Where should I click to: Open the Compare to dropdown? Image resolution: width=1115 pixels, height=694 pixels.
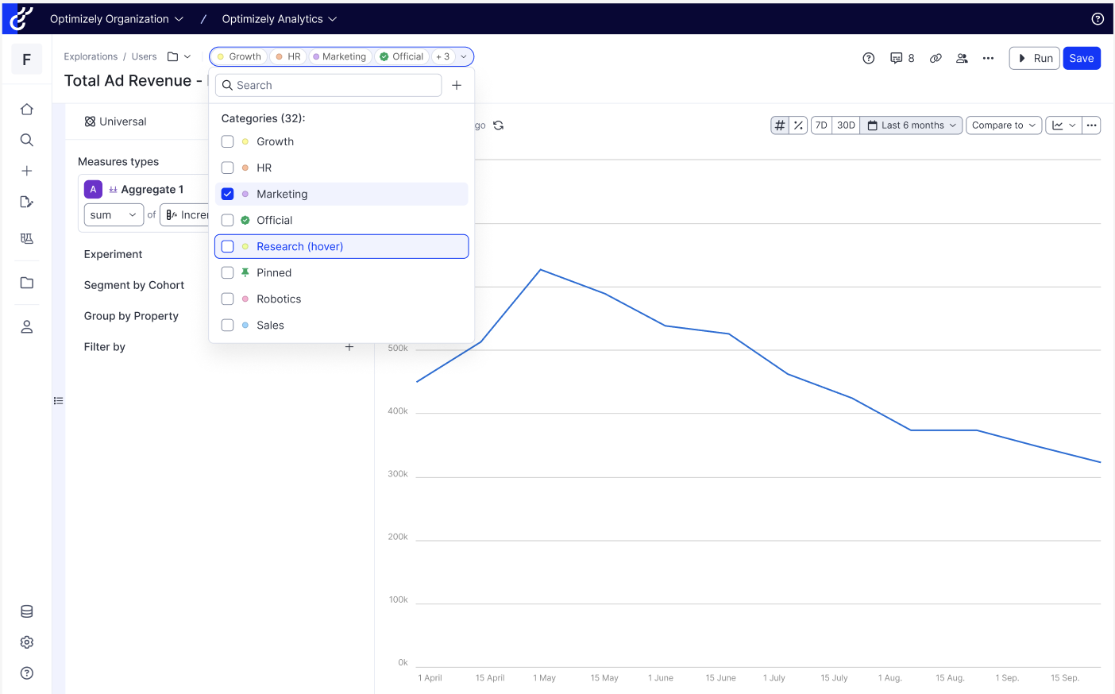[x=1004, y=125]
